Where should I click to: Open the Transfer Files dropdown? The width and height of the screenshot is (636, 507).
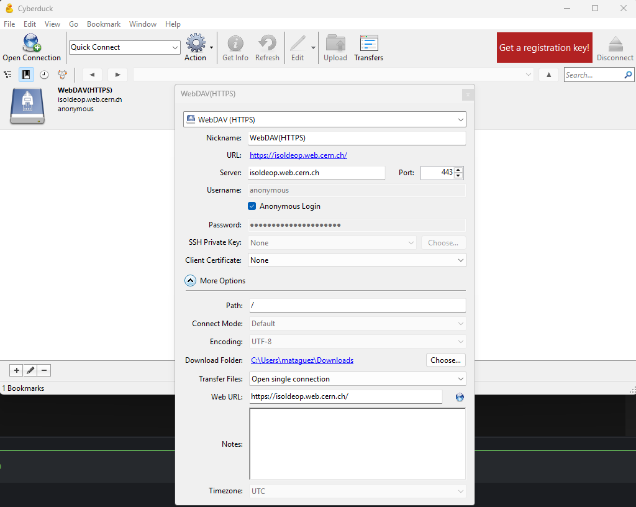(357, 379)
